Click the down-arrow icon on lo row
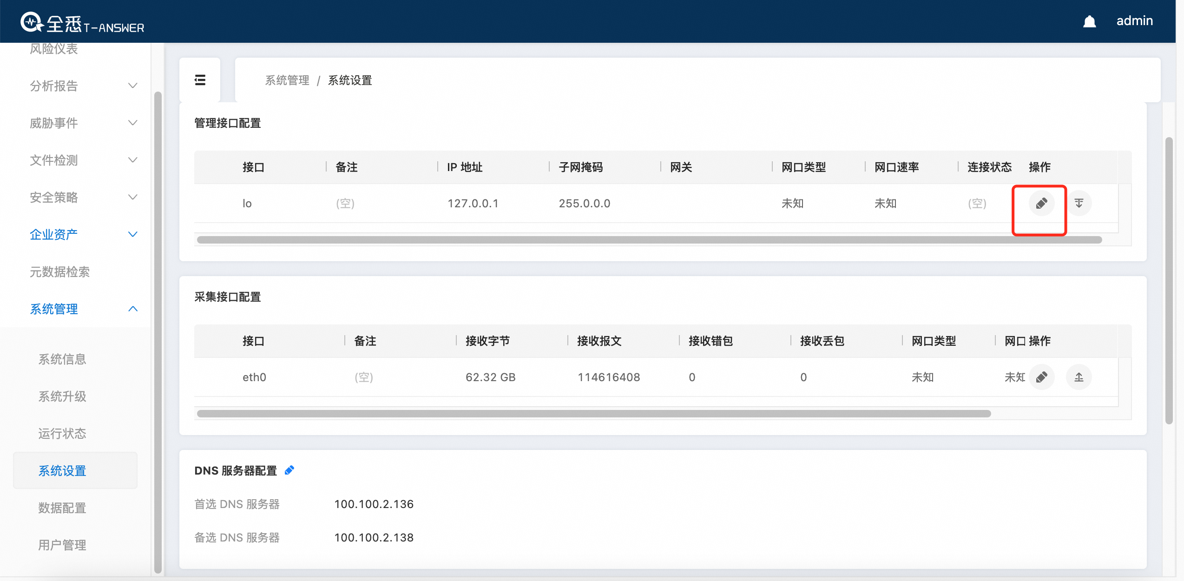This screenshot has width=1184, height=581. pyautogui.click(x=1079, y=204)
